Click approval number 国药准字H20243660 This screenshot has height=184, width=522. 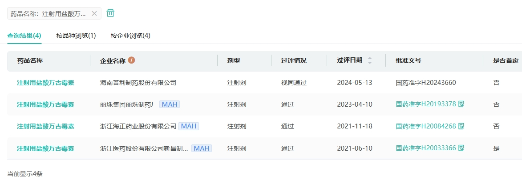click(x=426, y=83)
